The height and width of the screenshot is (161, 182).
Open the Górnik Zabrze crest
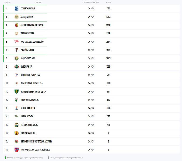click(x=16, y=75)
